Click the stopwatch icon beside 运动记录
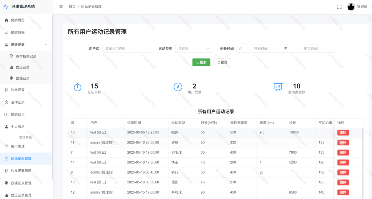The image size is (372, 199). pos(7,102)
